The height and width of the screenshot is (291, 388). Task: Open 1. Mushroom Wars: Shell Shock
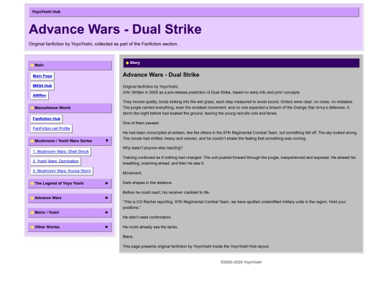click(x=60, y=152)
